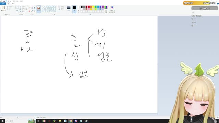Click the Crop command
The height and width of the screenshot is (123, 219).
coord(22,7)
